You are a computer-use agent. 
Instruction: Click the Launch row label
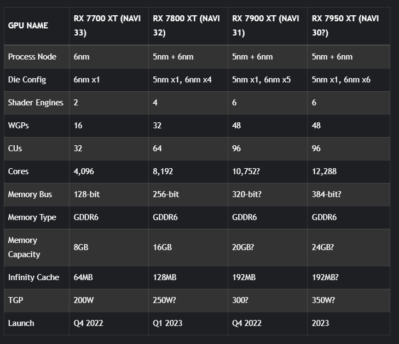point(21,323)
